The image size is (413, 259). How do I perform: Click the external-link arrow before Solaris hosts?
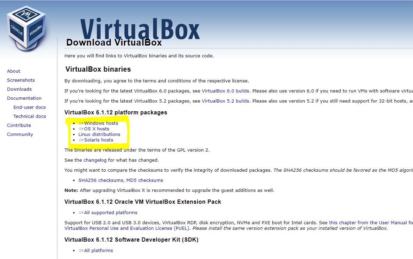pyautogui.click(x=81, y=140)
